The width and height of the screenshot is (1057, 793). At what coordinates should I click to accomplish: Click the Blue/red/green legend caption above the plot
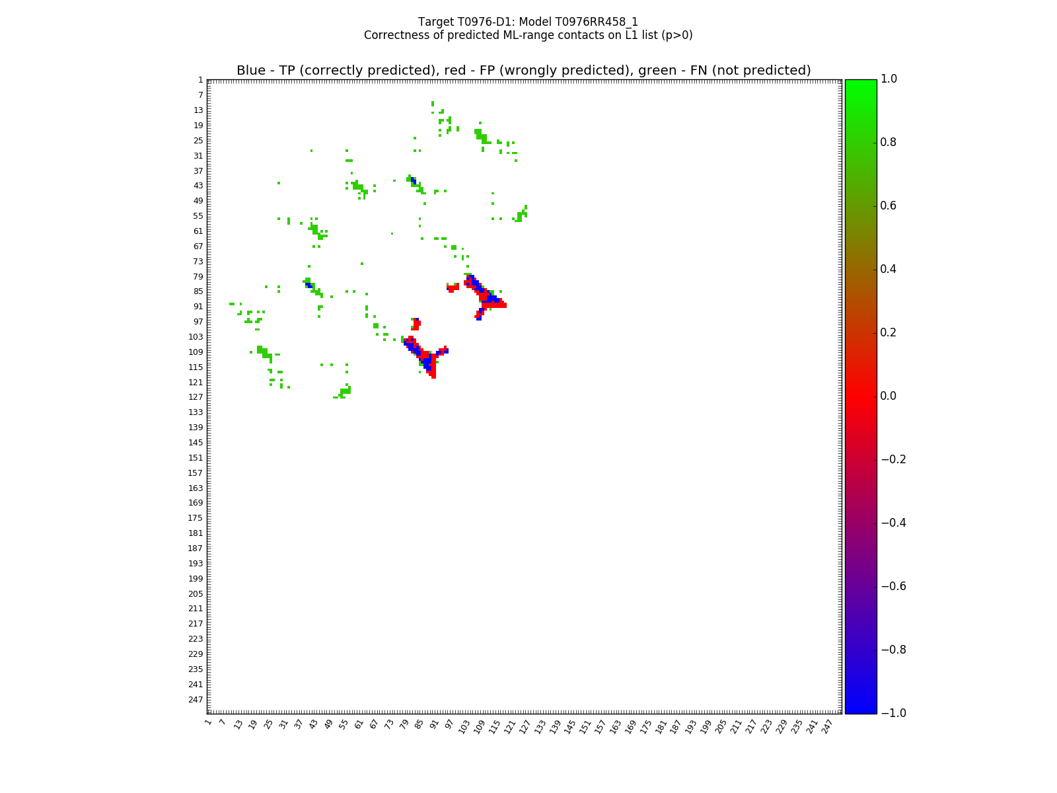tap(523, 70)
